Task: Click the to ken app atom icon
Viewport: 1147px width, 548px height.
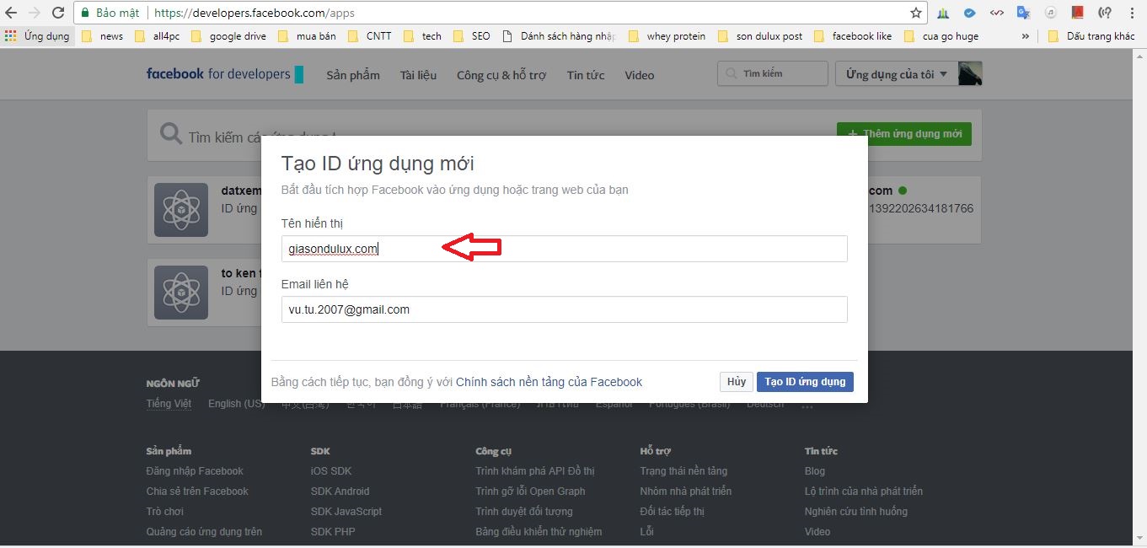Action: tap(181, 292)
